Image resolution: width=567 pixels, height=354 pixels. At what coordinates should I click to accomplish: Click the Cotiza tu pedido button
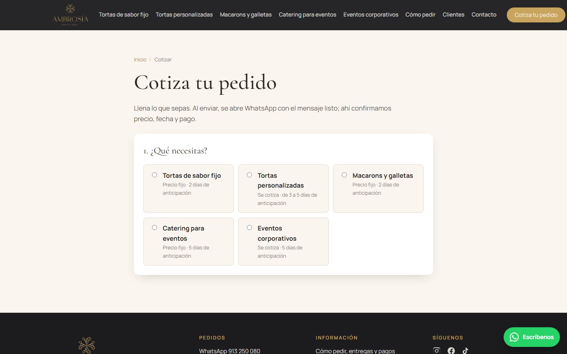tap(536, 15)
